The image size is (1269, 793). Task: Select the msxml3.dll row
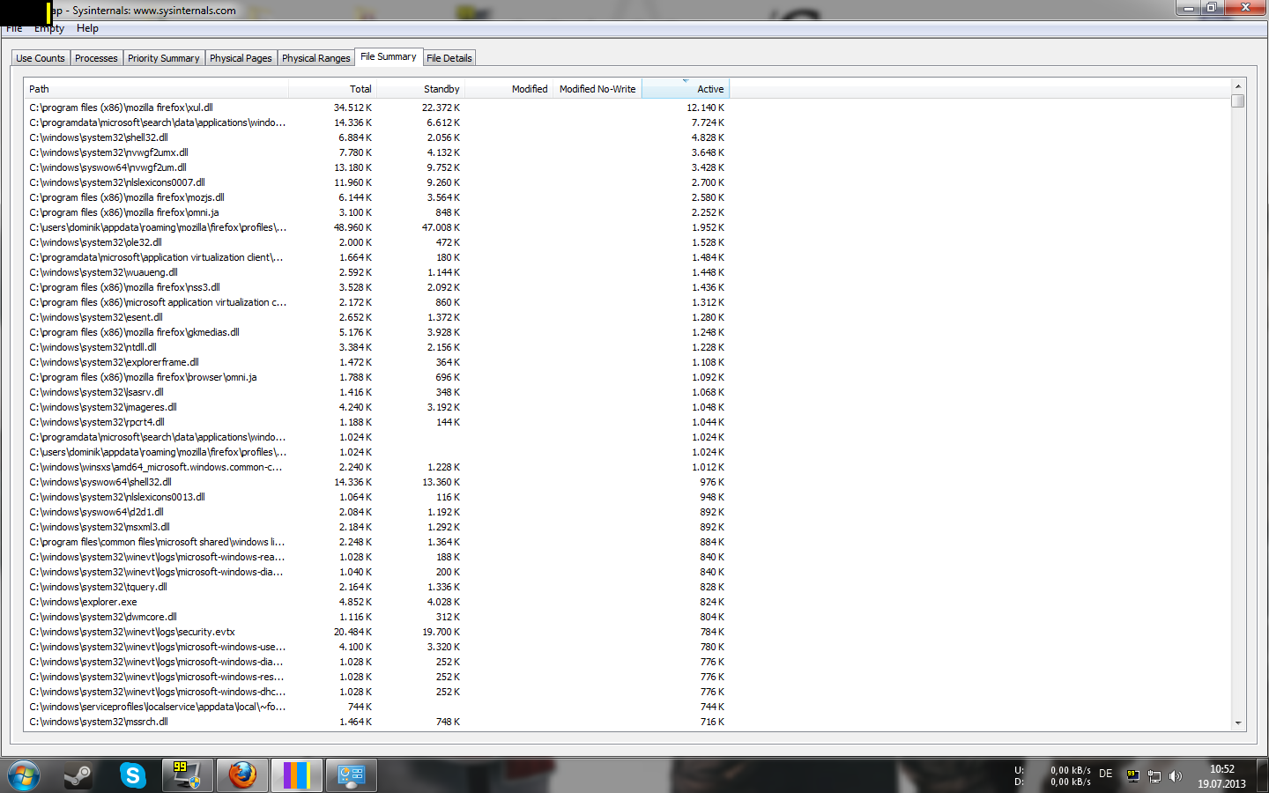click(x=377, y=527)
